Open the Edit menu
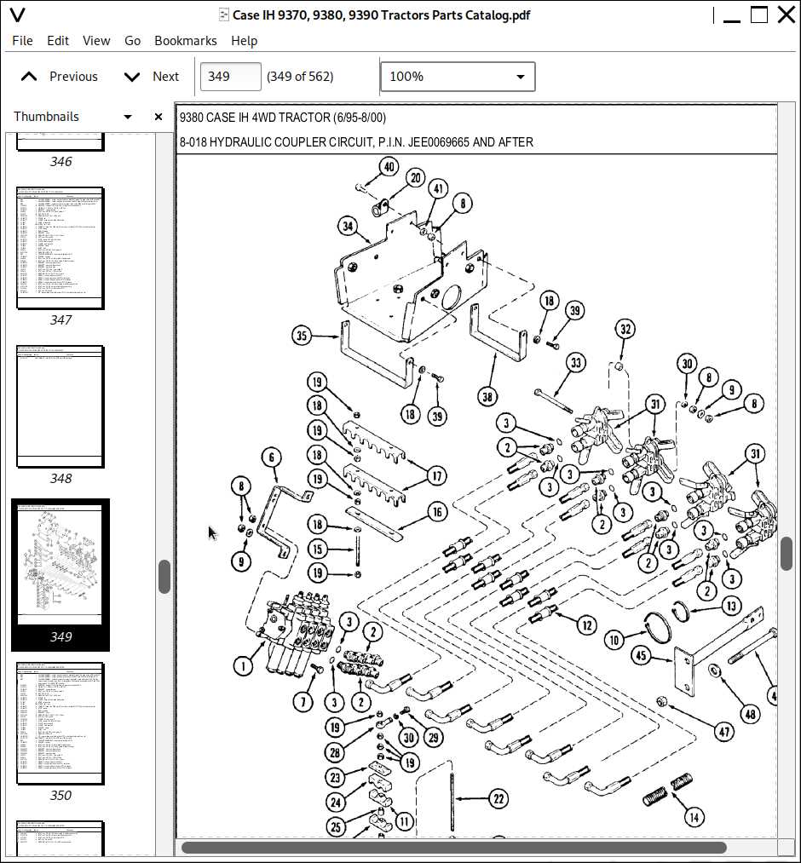The image size is (801, 863). 58,41
